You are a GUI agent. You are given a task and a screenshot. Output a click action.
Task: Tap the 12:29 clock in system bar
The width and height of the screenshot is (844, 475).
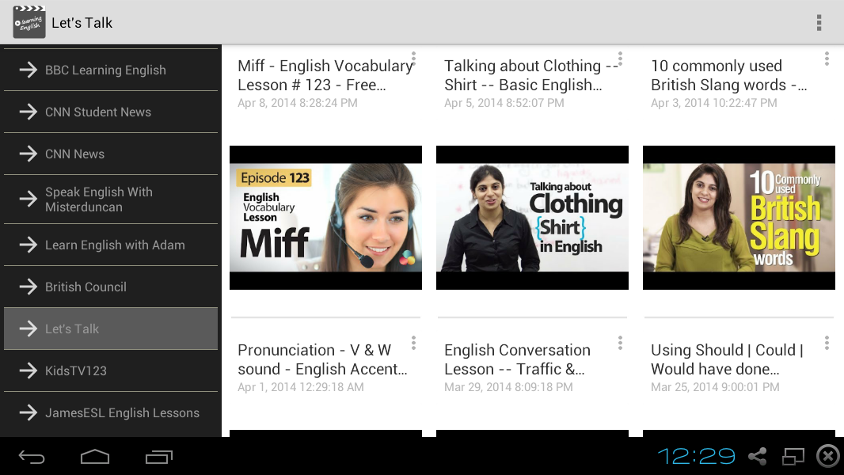tap(697, 456)
